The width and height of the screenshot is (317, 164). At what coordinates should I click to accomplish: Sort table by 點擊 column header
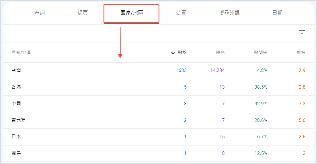(182, 53)
